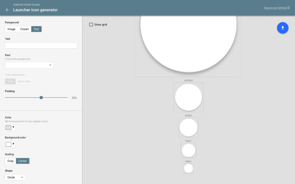Select Clipart foreground type
The height and width of the screenshot is (184, 295).
pos(24,29)
